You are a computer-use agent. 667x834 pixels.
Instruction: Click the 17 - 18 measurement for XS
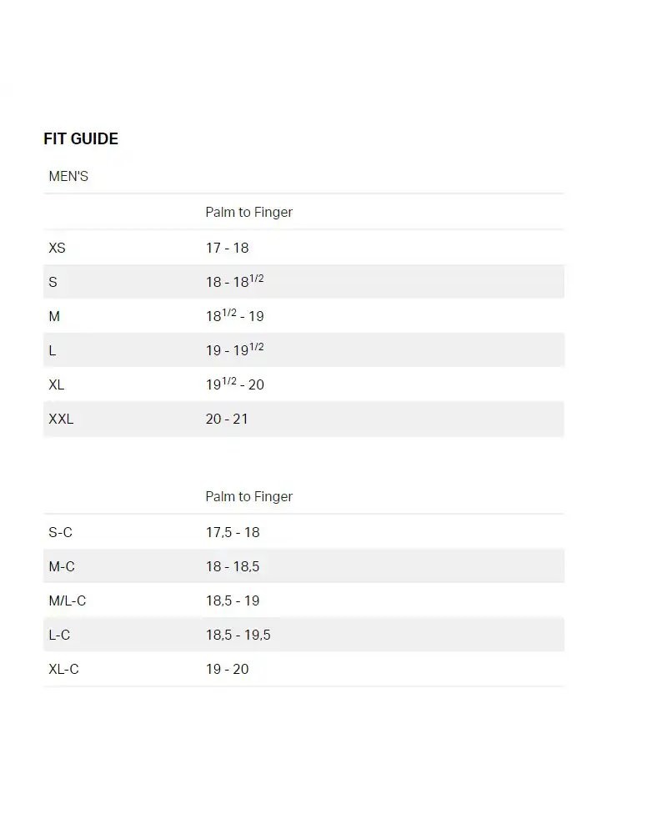pos(227,248)
